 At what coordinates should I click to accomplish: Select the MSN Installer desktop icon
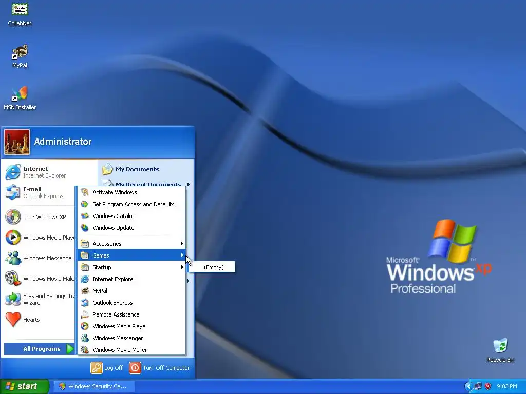click(20, 98)
